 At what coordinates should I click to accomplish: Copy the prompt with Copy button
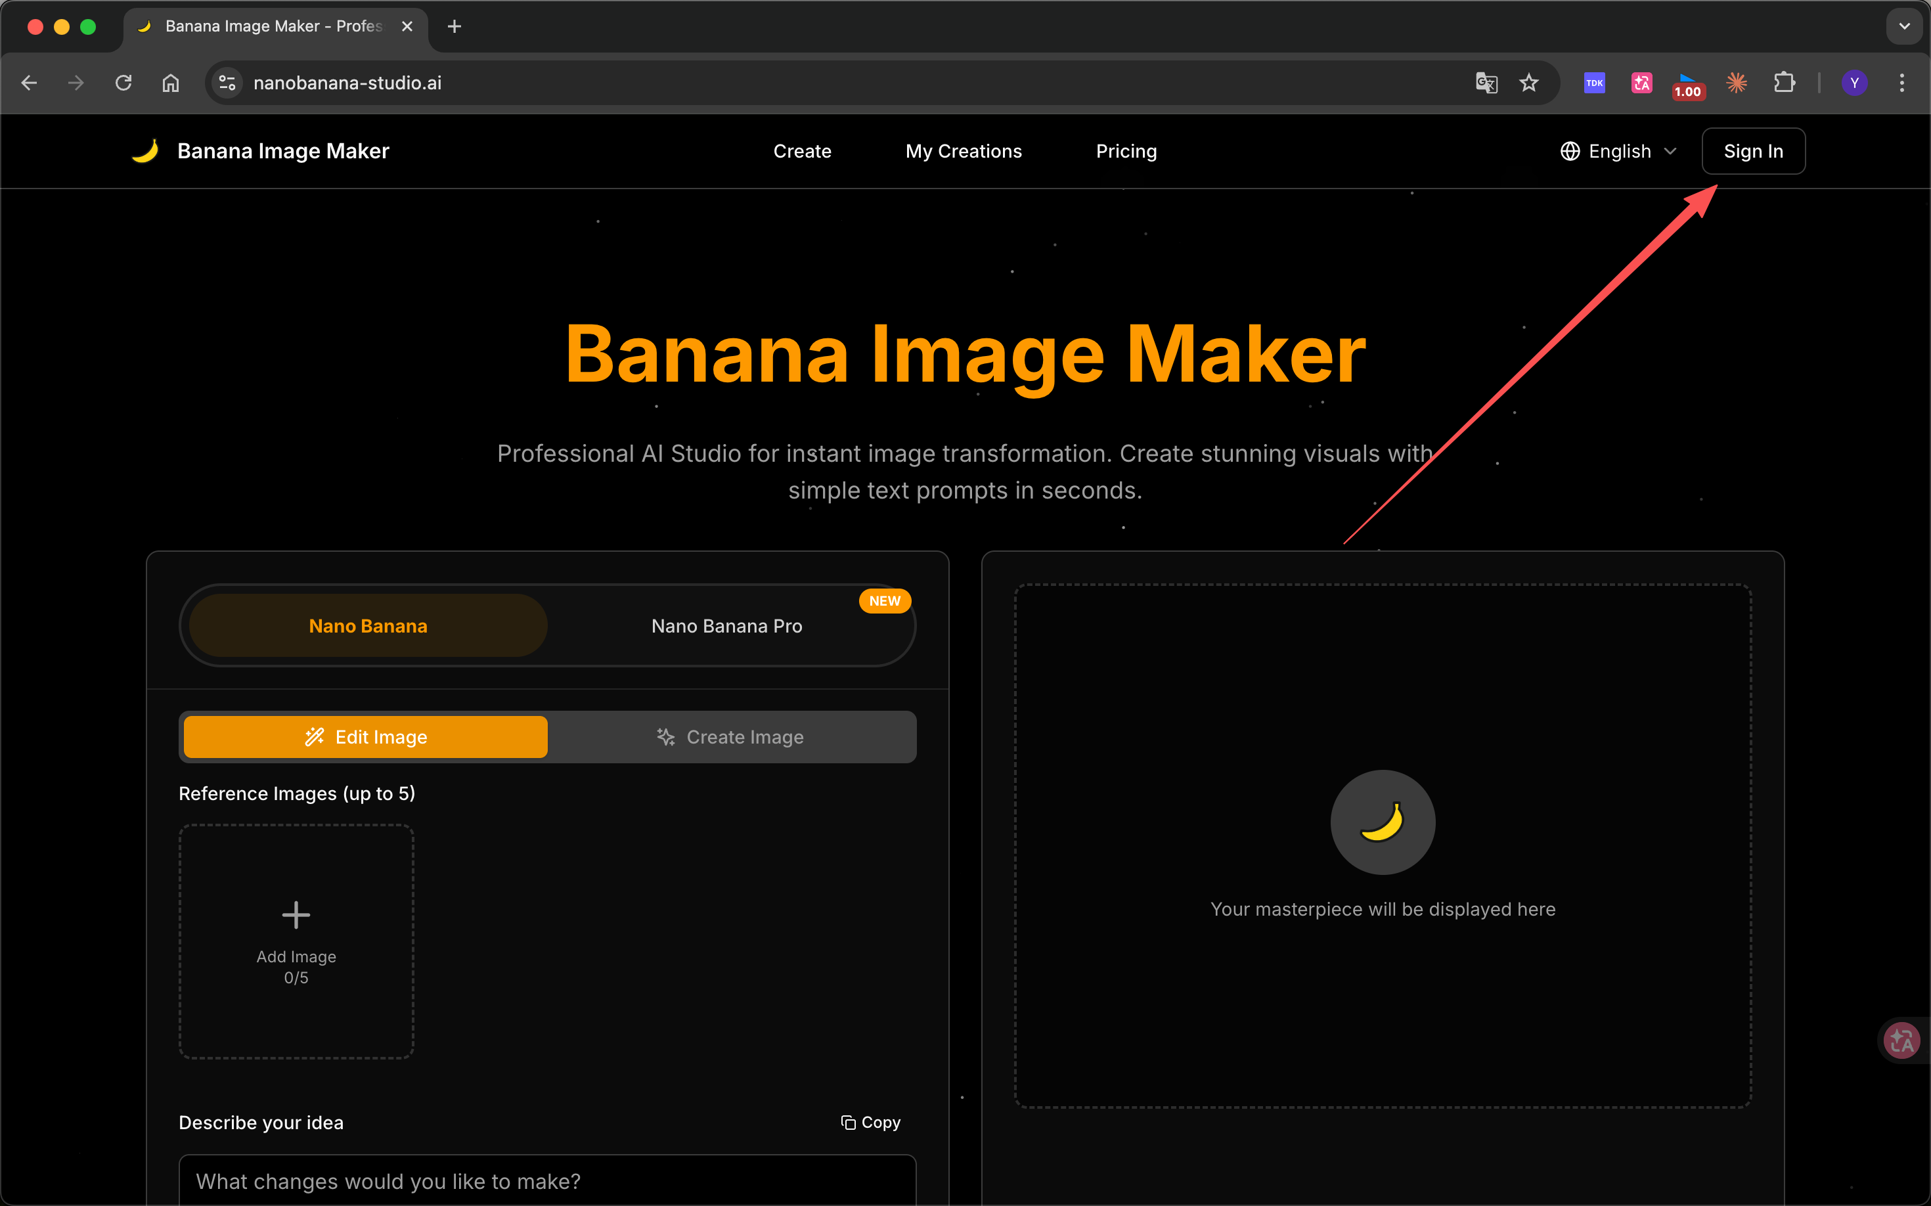pyautogui.click(x=870, y=1122)
